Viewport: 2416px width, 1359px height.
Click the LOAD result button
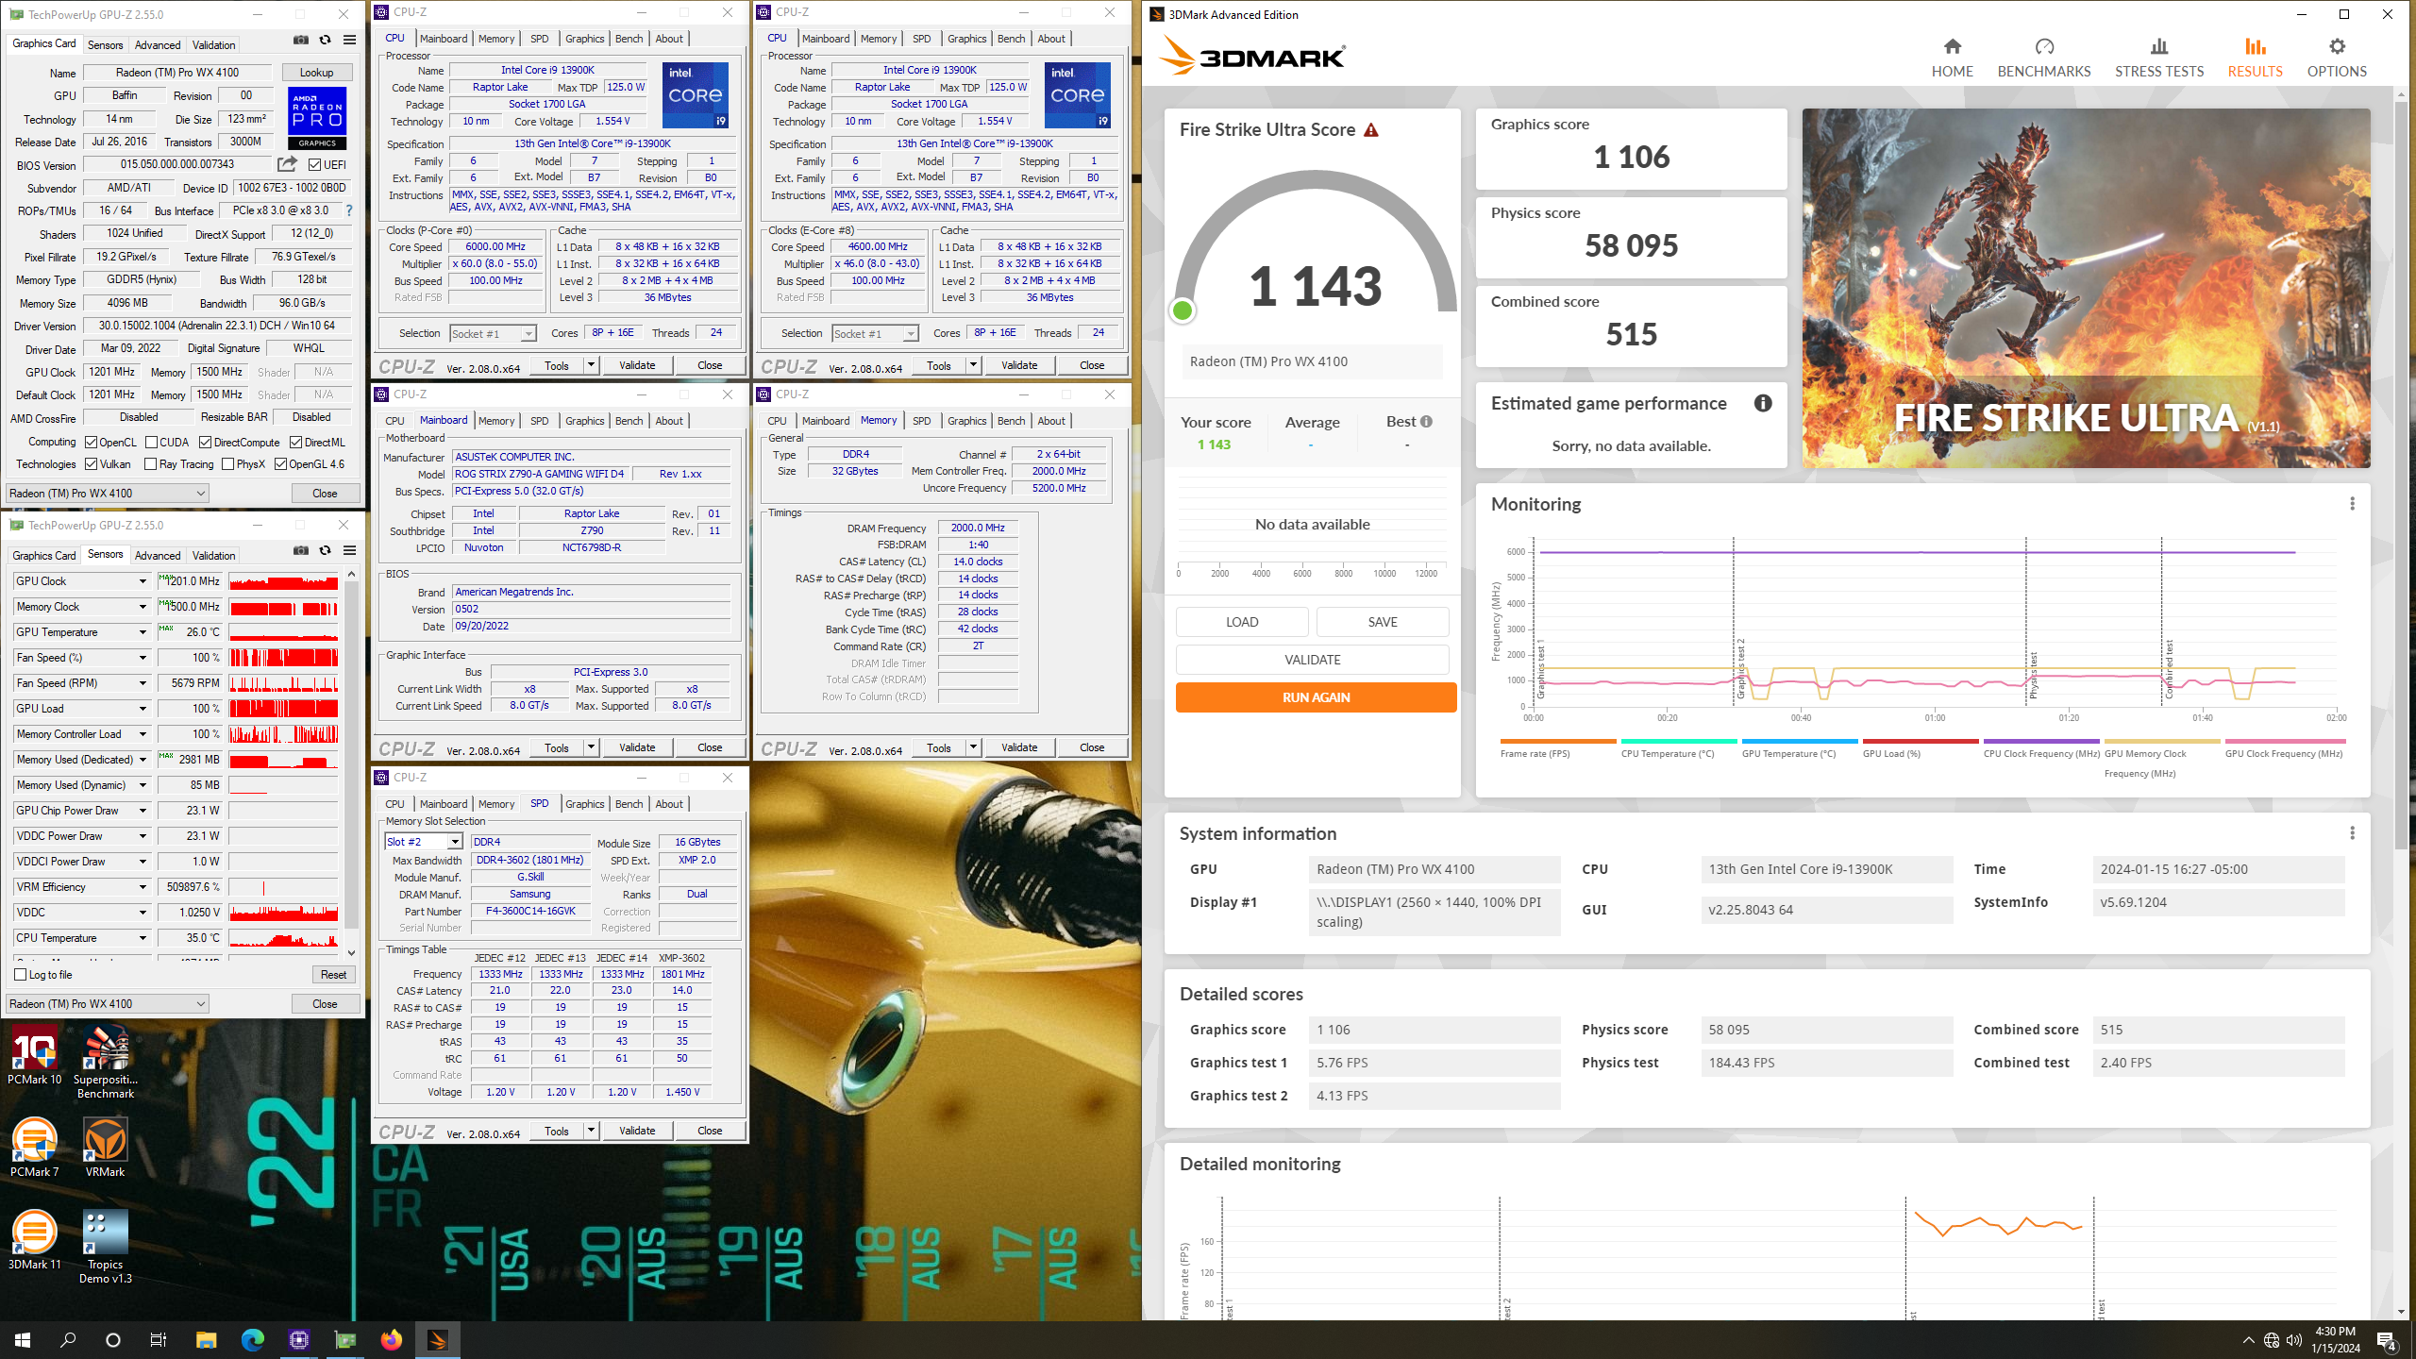(x=1242, y=622)
